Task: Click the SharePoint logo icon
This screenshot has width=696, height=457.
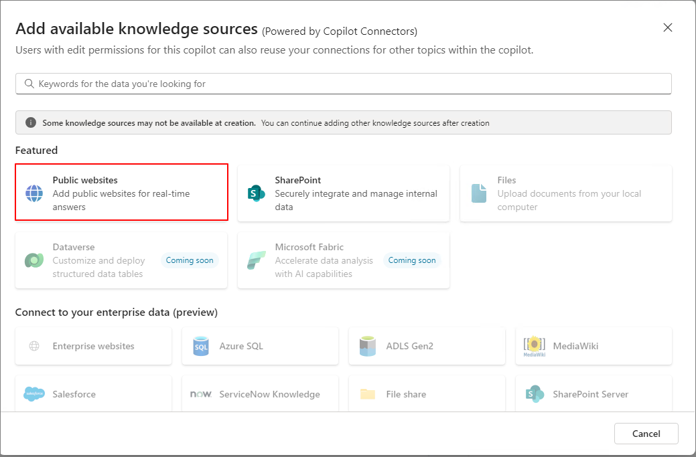Action: click(256, 193)
